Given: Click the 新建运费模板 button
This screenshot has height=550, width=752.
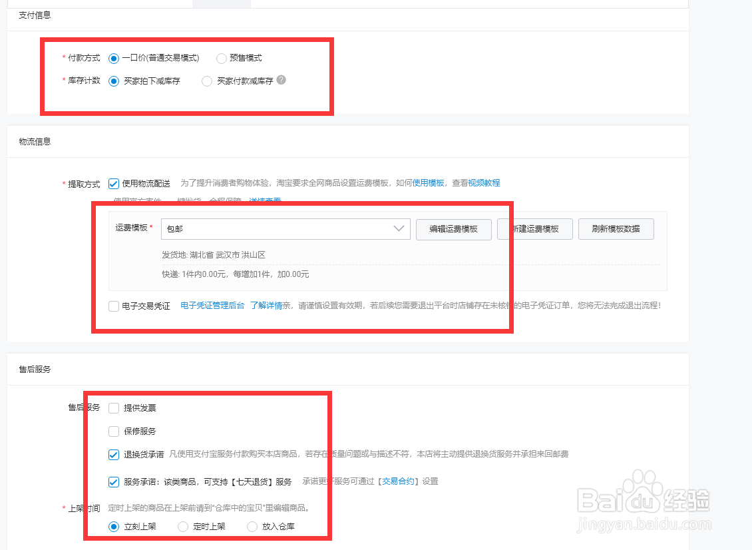Looking at the screenshot, I should tap(534, 229).
